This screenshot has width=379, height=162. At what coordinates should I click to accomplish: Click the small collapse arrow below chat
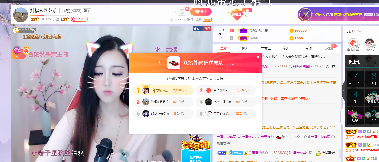click(277, 158)
